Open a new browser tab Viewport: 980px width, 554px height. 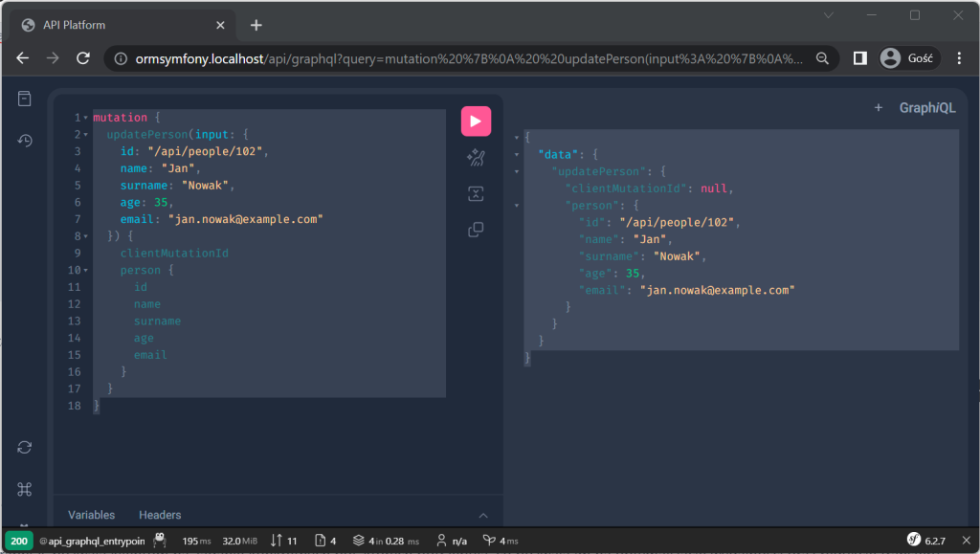pos(256,25)
